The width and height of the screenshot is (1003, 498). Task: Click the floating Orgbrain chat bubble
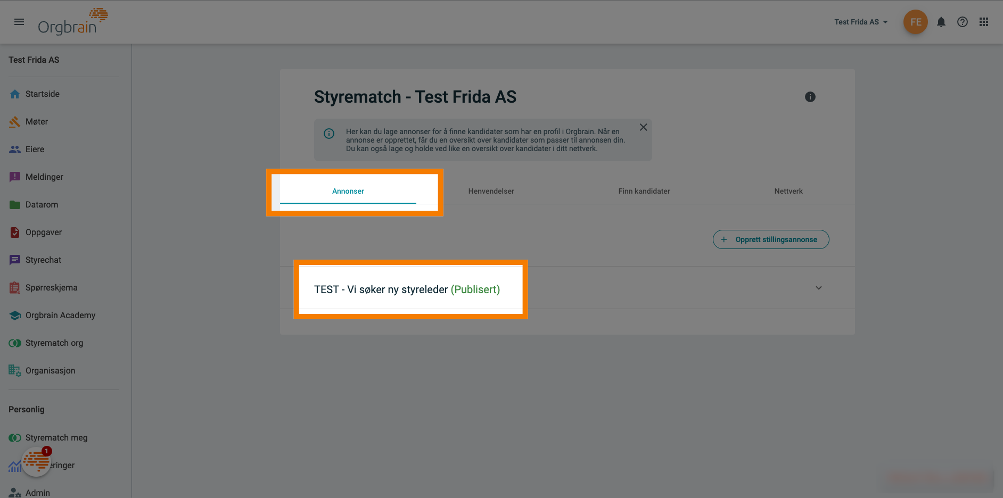click(36, 461)
